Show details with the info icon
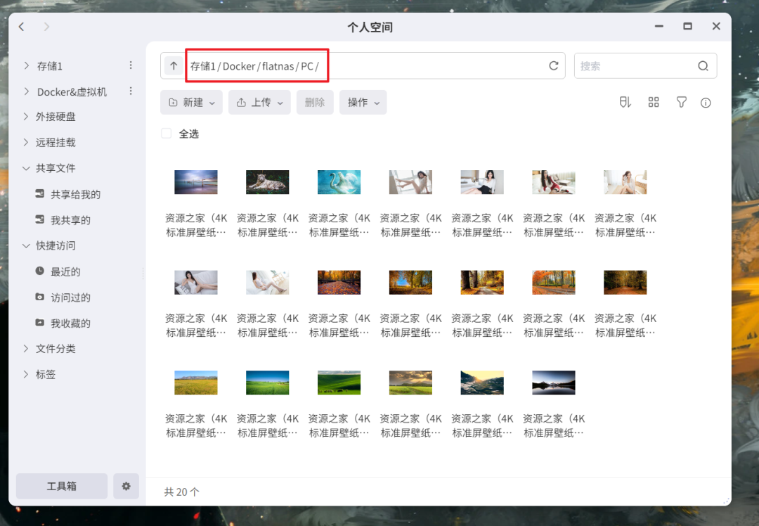 [706, 103]
